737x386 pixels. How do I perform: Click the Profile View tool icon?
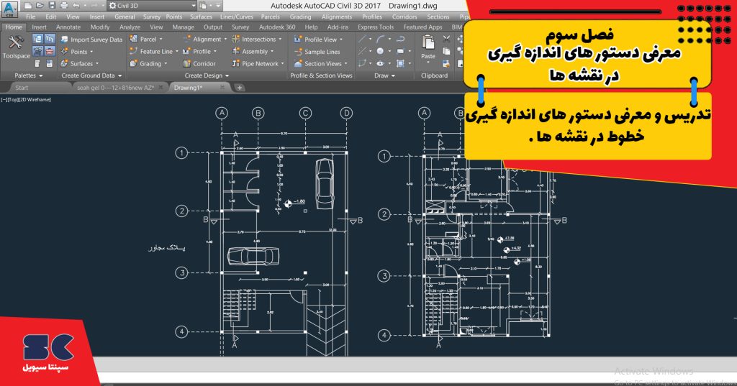point(298,40)
